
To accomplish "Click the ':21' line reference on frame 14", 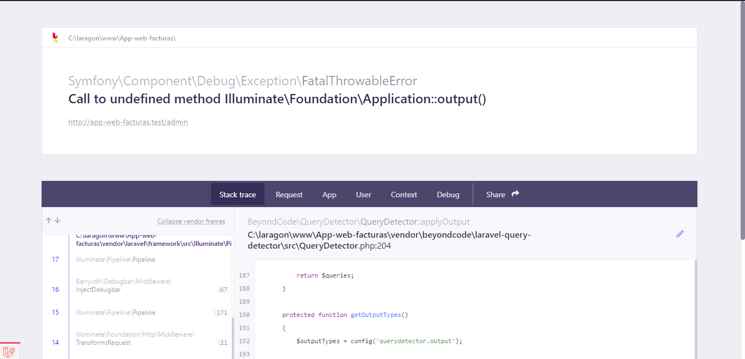I will pos(223,343).
